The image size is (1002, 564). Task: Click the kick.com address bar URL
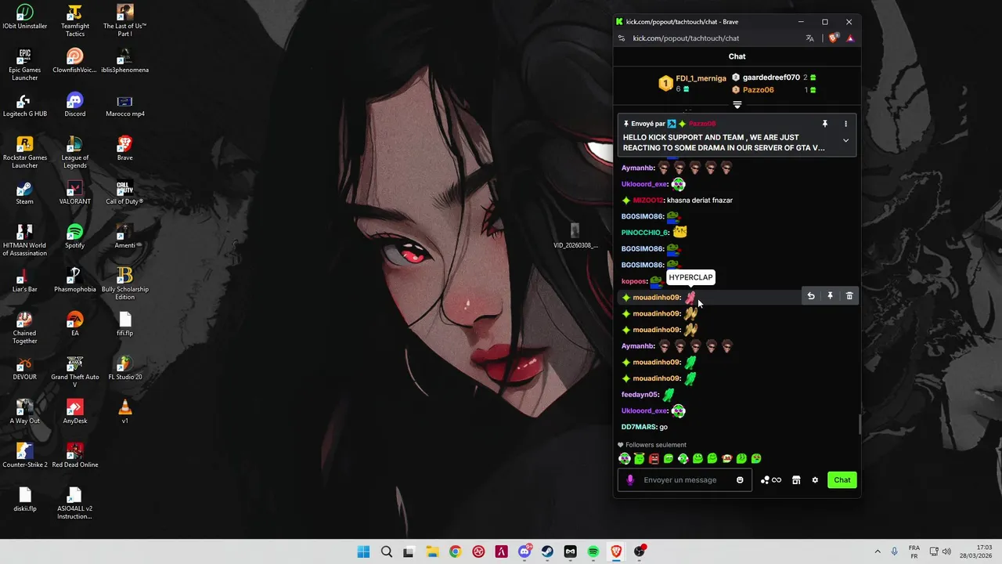686,38
